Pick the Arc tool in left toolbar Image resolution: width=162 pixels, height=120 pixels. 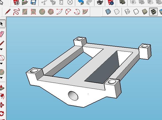[x=2, y=58]
